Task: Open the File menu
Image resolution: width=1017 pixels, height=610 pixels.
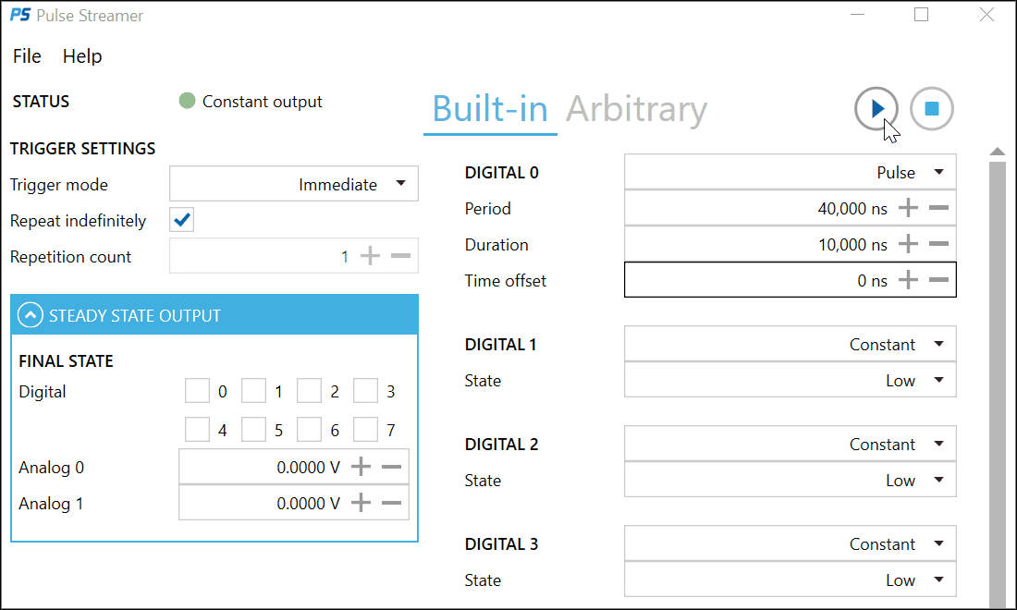Action: point(27,56)
